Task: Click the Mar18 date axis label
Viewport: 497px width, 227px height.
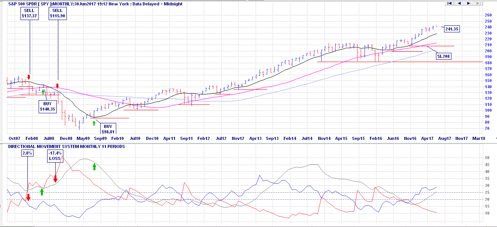Action: 479,138
